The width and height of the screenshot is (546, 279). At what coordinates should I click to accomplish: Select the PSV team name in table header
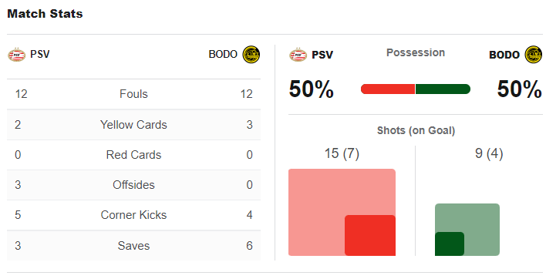tap(39, 54)
